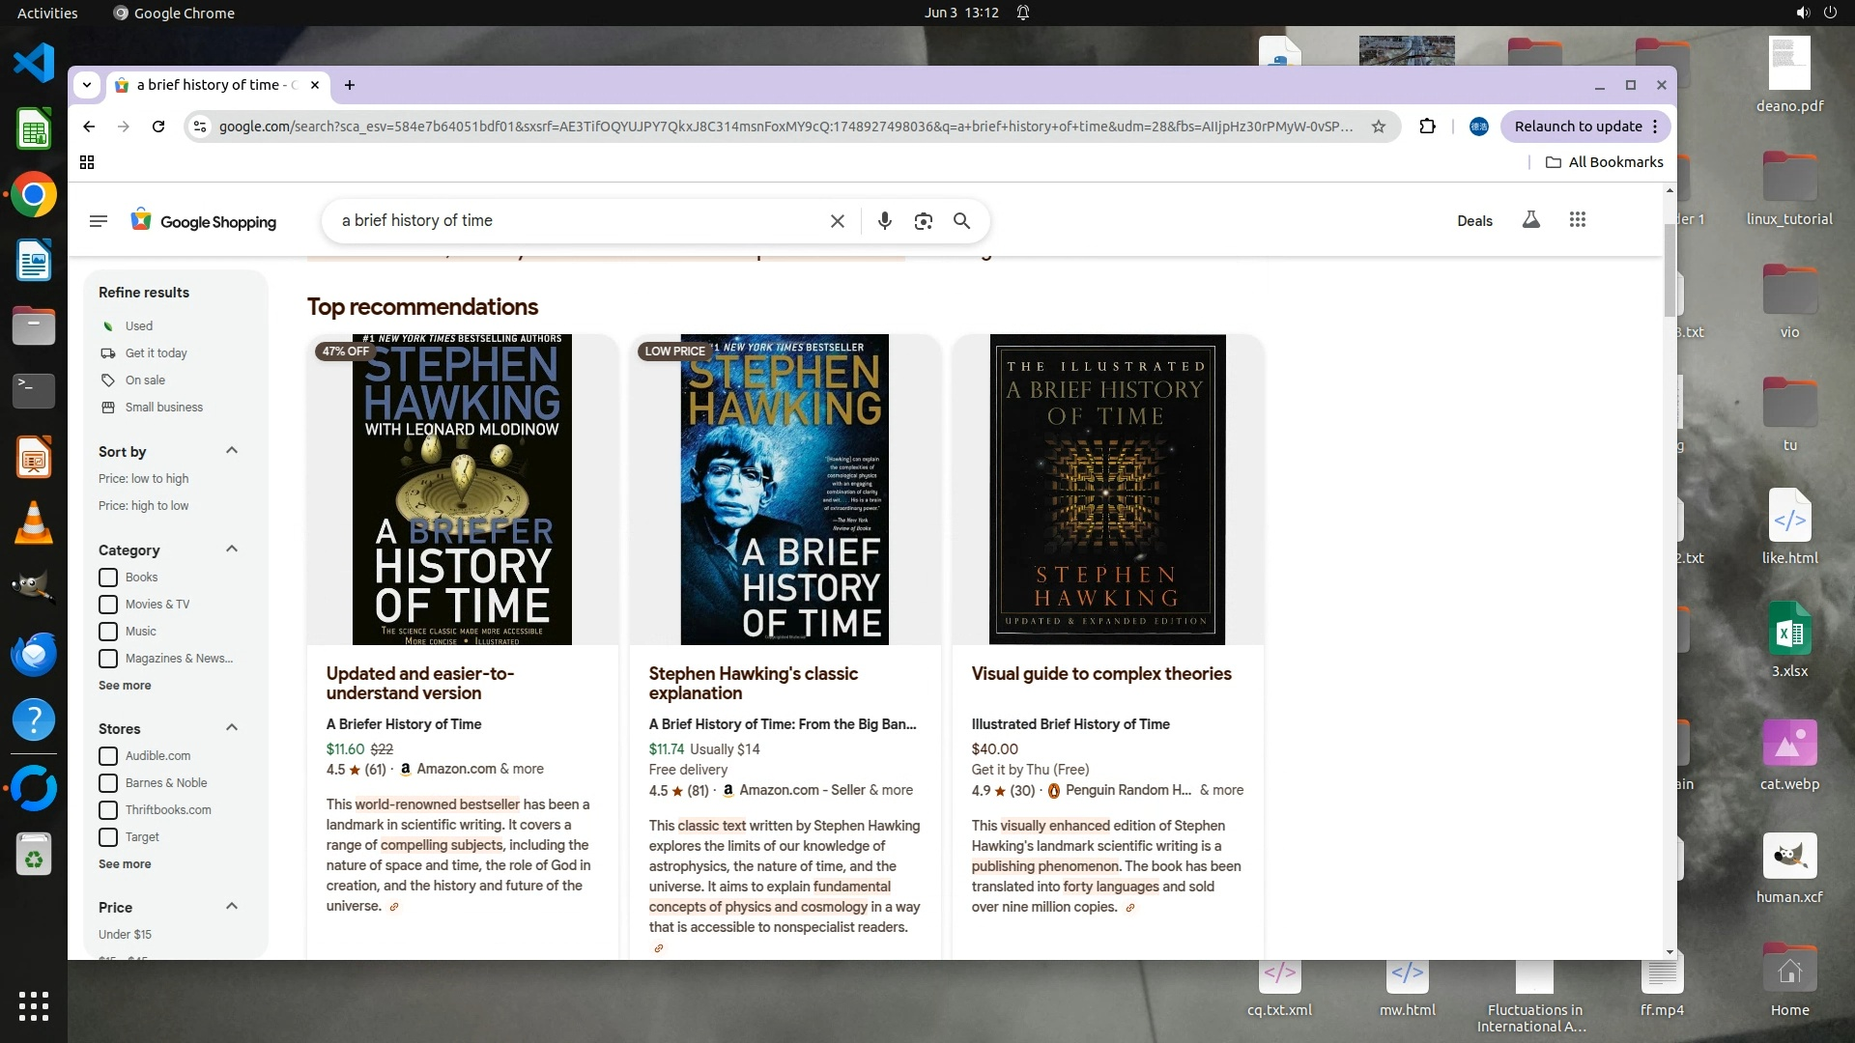Open the Search Labs flask icon
The image size is (1855, 1043).
click(1530, 220)
